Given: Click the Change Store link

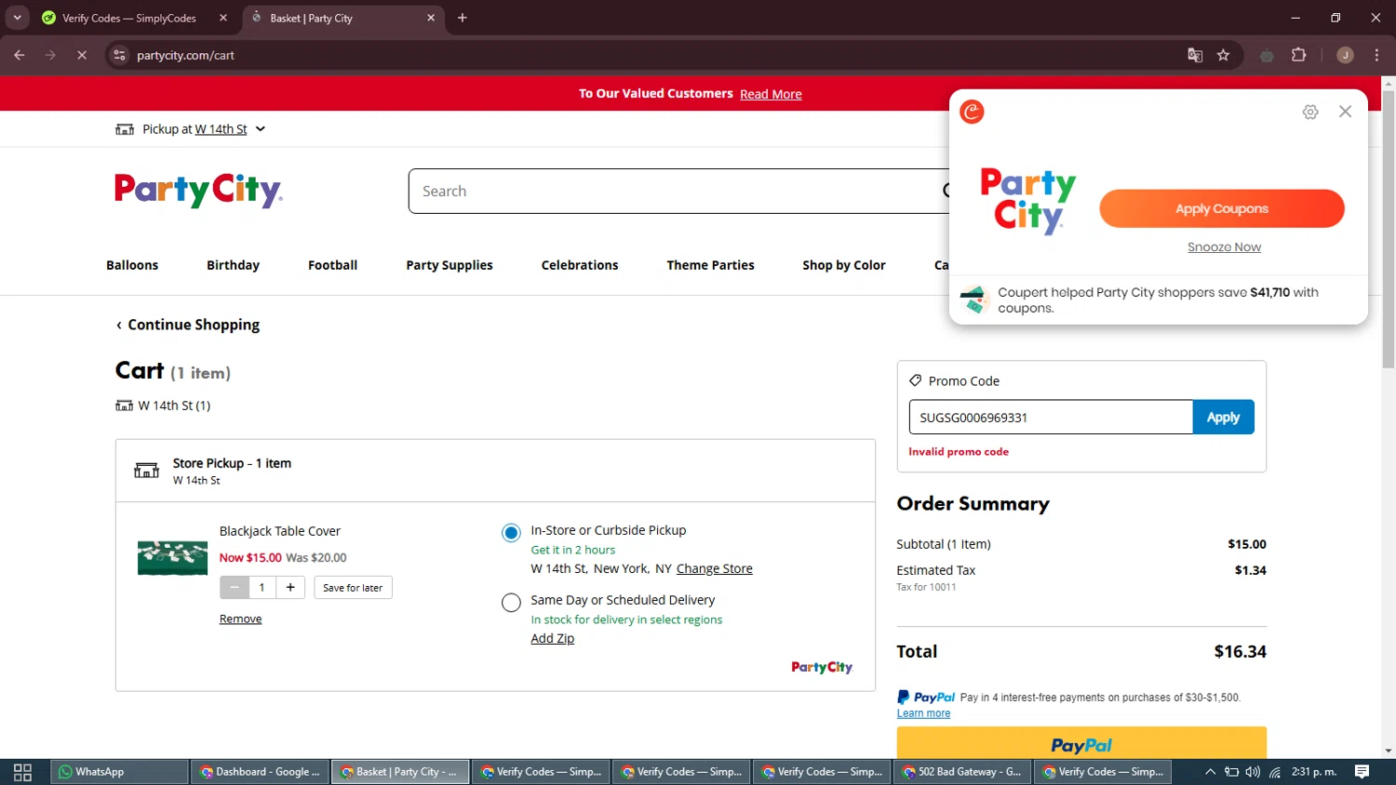Looking at the screenshot, I should [715, 568].
